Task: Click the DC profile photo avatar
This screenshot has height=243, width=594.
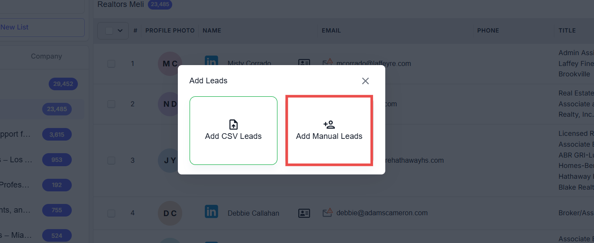Action: tap(170, 213)
